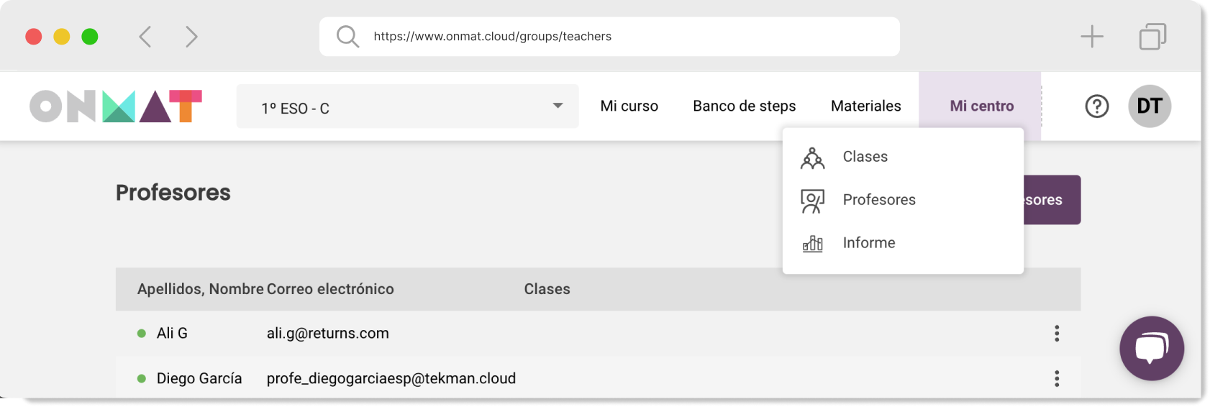Open a new browser tab with plus icon
Viewport: 1210px width, 407px height.
click(x=1091, y=37)
